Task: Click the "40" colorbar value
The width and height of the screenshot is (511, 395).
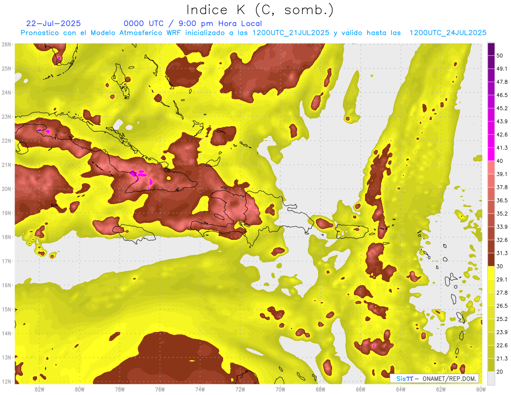Action: pyautogui.click(x=500, y=161)
